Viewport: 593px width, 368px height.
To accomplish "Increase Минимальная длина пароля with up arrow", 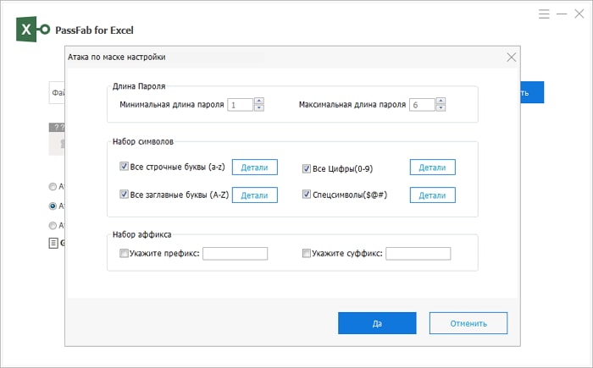I will point(259,101).
